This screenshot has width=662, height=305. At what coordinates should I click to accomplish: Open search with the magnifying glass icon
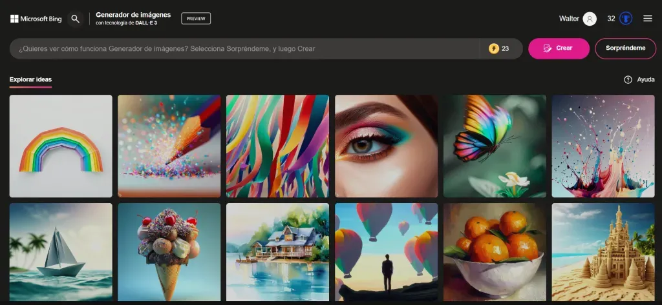click(x=76, y=19)
